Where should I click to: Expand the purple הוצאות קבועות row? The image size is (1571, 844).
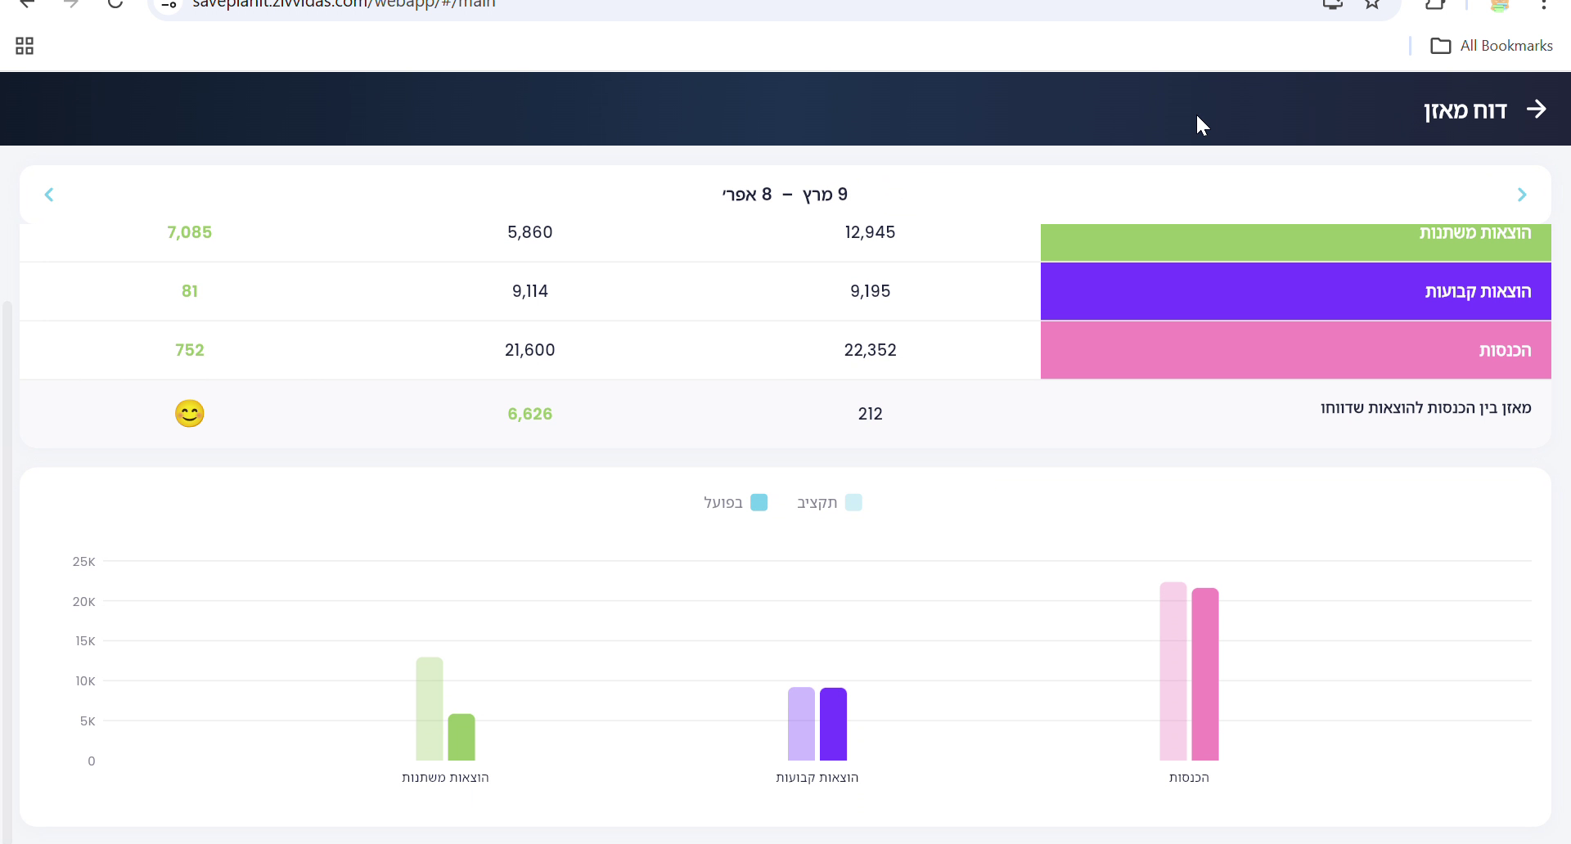[1294, 291]
